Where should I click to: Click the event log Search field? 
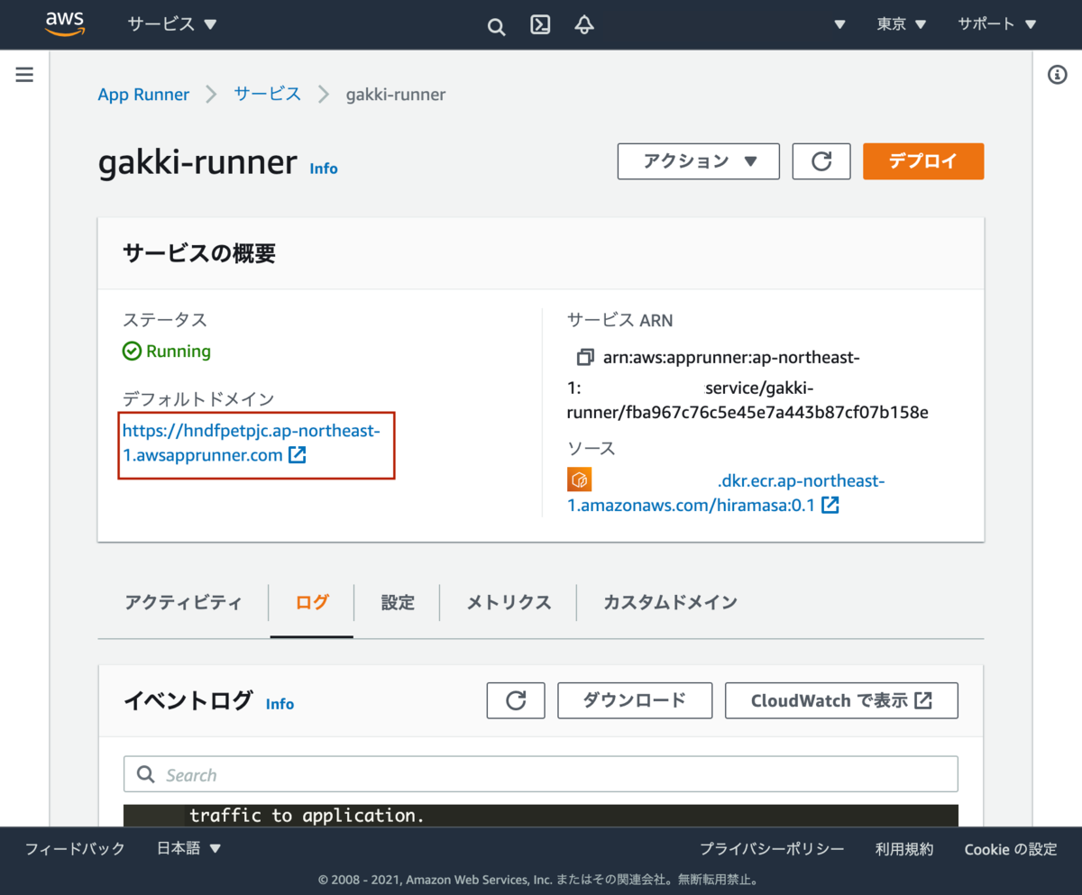(x=541, y=774)
